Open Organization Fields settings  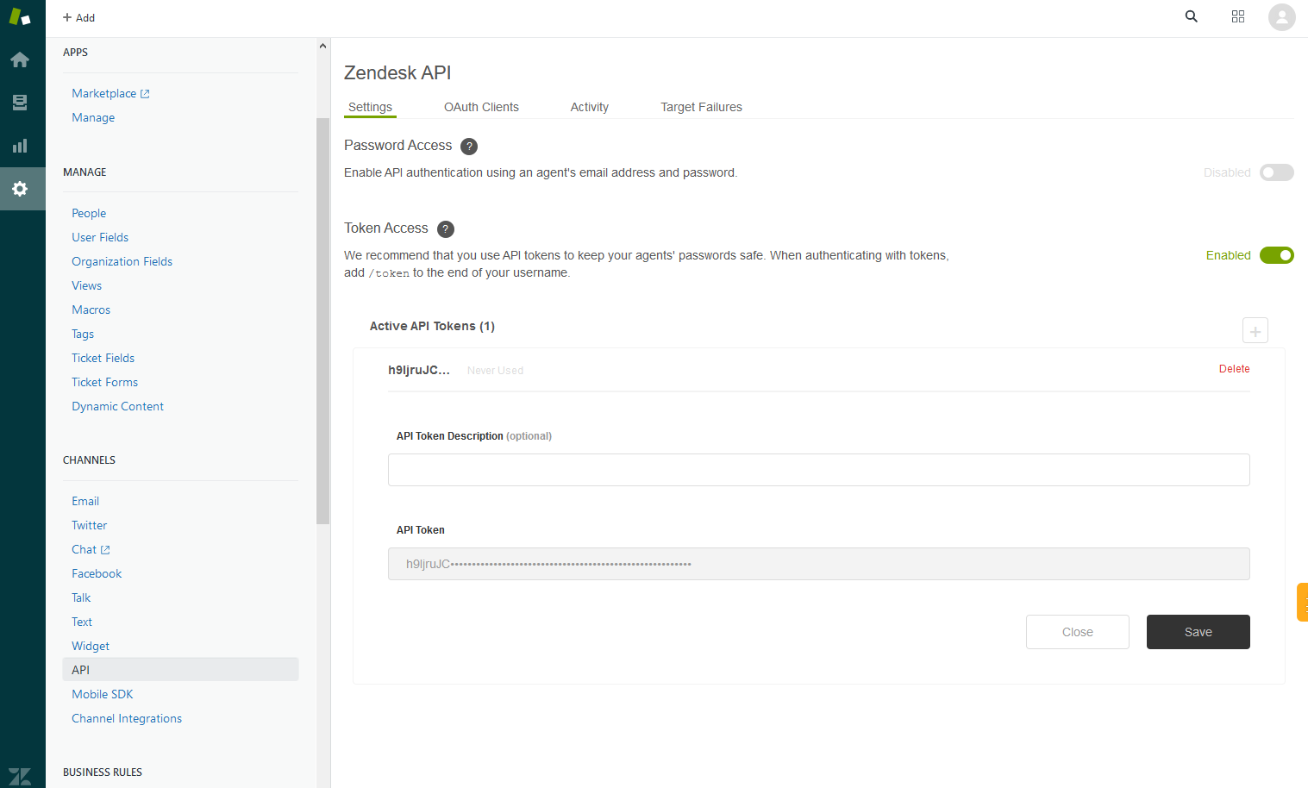tap(122, 261)
